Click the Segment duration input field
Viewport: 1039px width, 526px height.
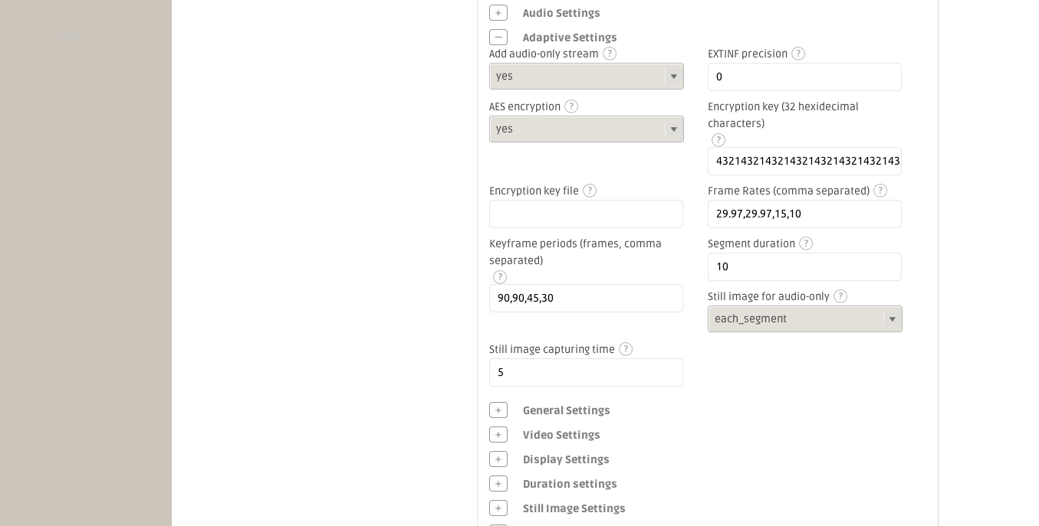coord(804,267)
